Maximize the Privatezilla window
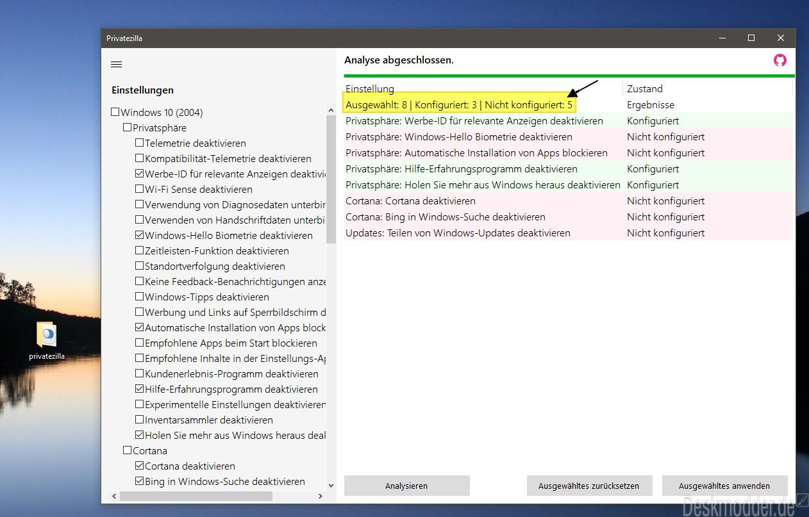Viewport: 809px width, 517px height. coord(751,38)
